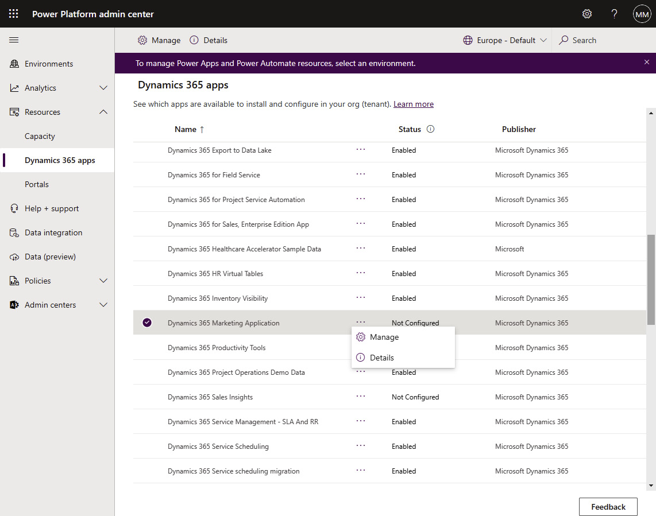Viewport: 656px width, 516px height.
Task: Open more options for Sales Enterprise Edition App
Action: (x=361, y=223)
